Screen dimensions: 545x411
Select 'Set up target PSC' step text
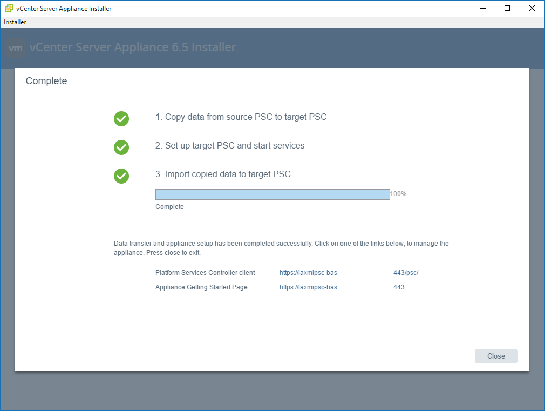pos(230,146)
